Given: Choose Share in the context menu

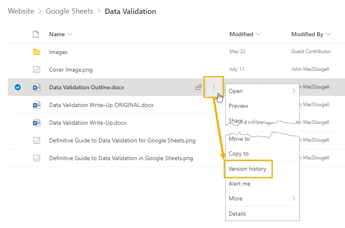Looking at the screenshot, I should click(x=236, y=121).
